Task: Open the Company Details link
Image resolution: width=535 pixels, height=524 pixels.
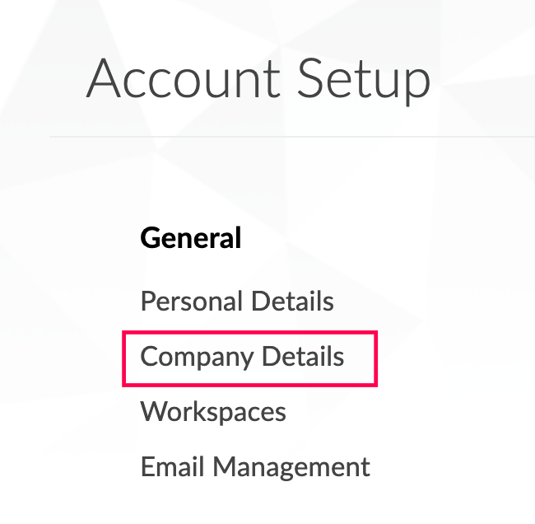Action: pyautogui.click(x=242, y=357)
